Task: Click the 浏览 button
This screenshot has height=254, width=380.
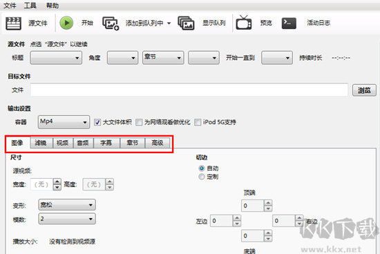Action: 364,90
